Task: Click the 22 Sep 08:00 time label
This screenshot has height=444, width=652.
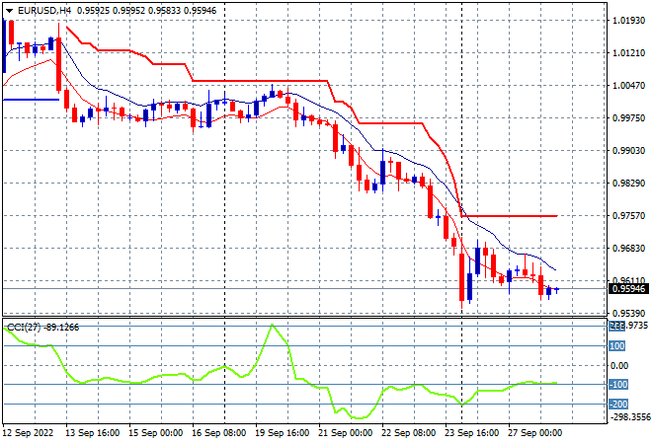Action: (x=408, y=433)
